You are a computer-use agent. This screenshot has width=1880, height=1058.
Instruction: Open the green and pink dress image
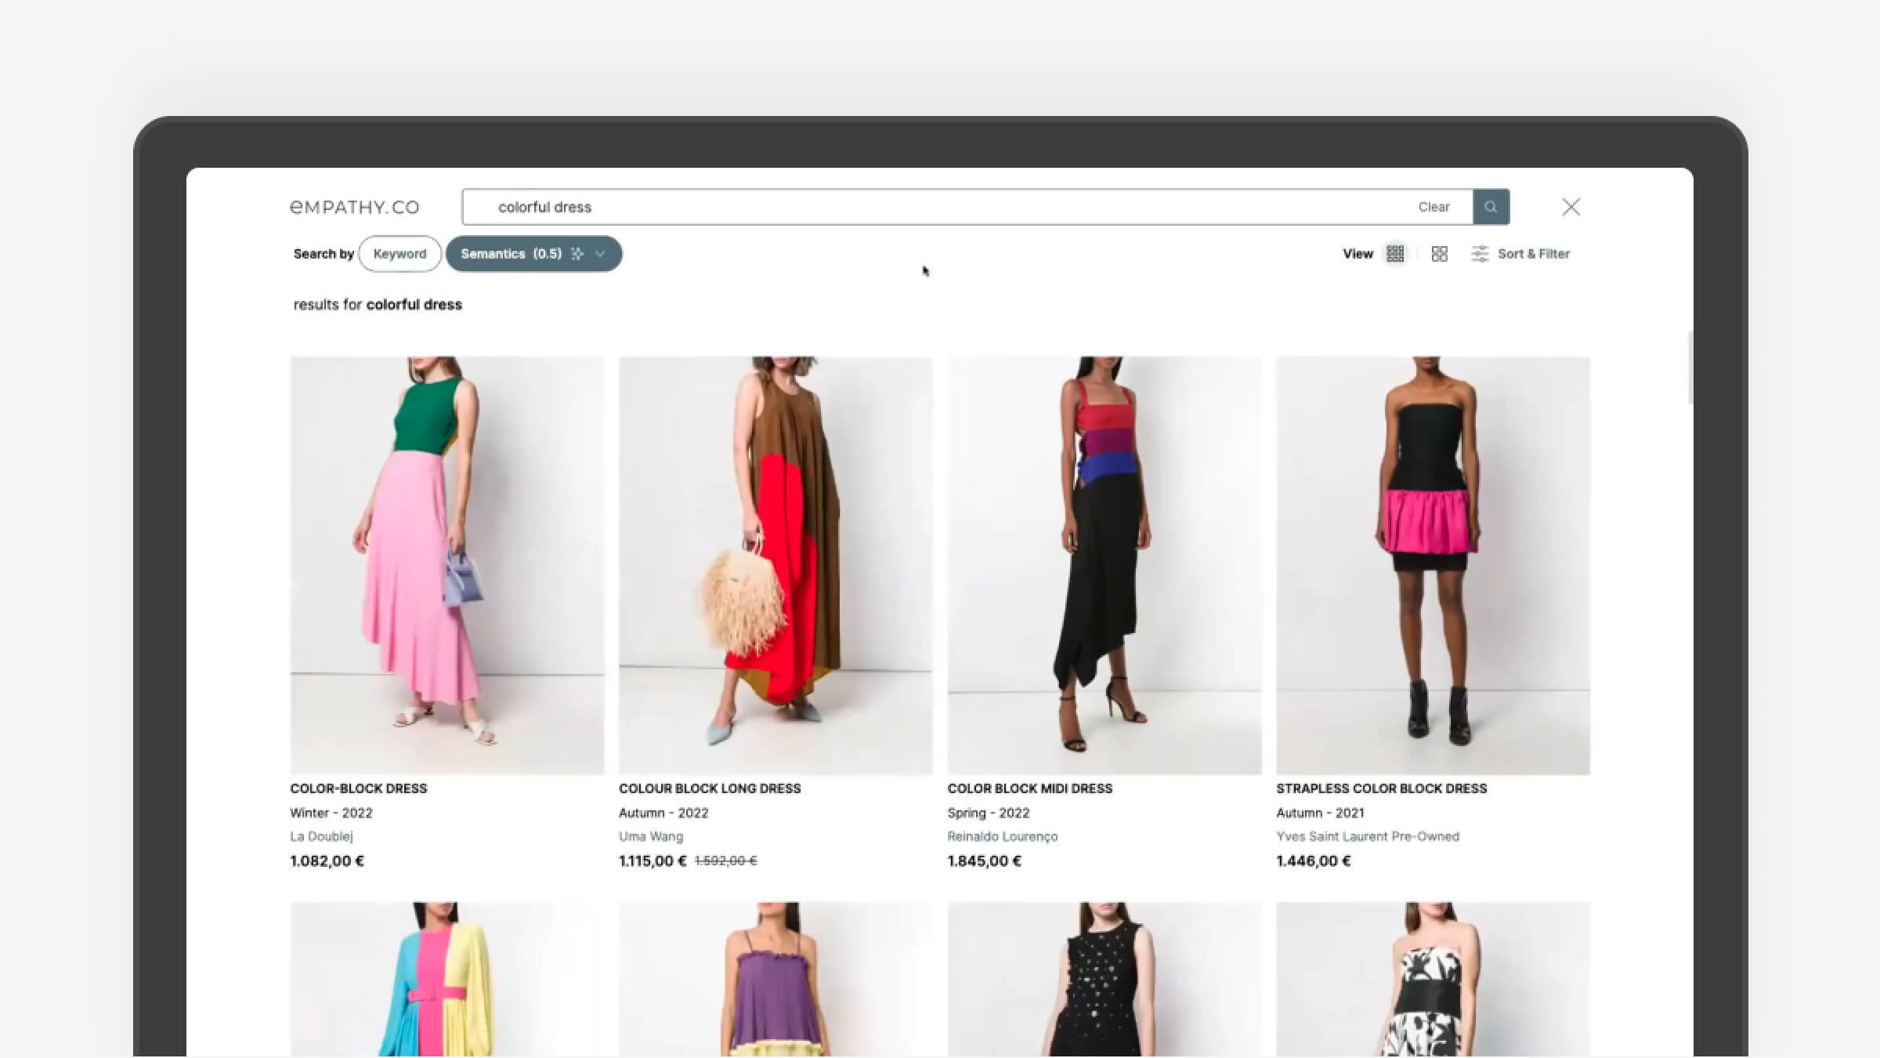click(x=446, y=564)
